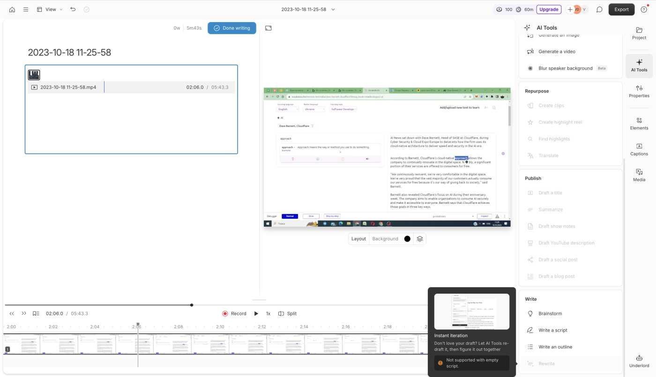Start playback with the play icon
The image size is (656, 377).
pos(256,313)
